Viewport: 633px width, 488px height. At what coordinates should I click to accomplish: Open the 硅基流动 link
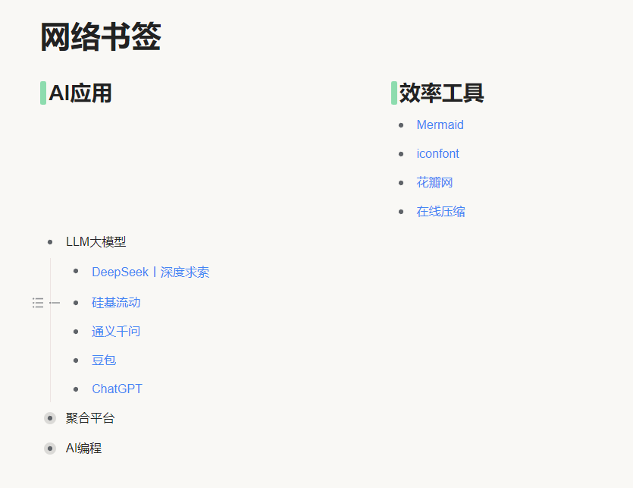116,302
